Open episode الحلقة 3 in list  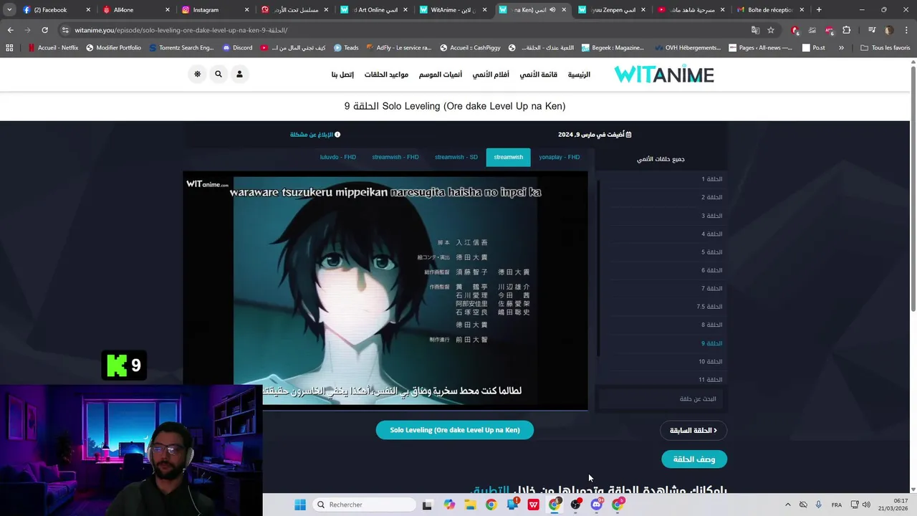coord(711,216)
